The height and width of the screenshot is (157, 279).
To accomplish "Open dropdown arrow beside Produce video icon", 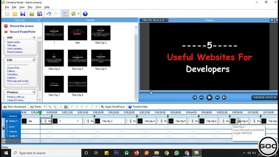I will click(78, 14).
